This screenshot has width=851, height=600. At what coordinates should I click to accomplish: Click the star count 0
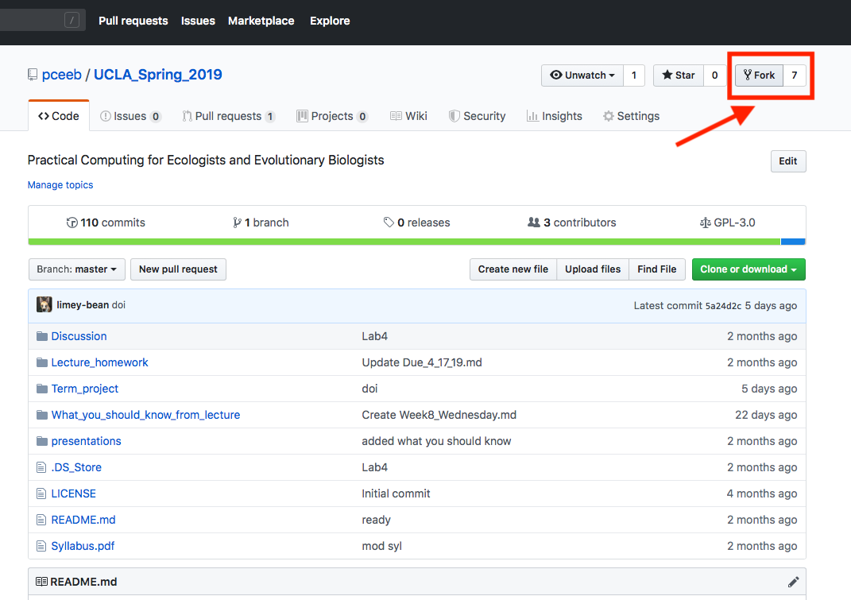point(715,75)
